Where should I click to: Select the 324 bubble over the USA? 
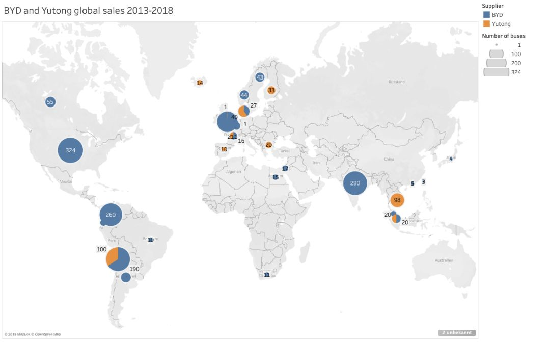coord(70,150)
